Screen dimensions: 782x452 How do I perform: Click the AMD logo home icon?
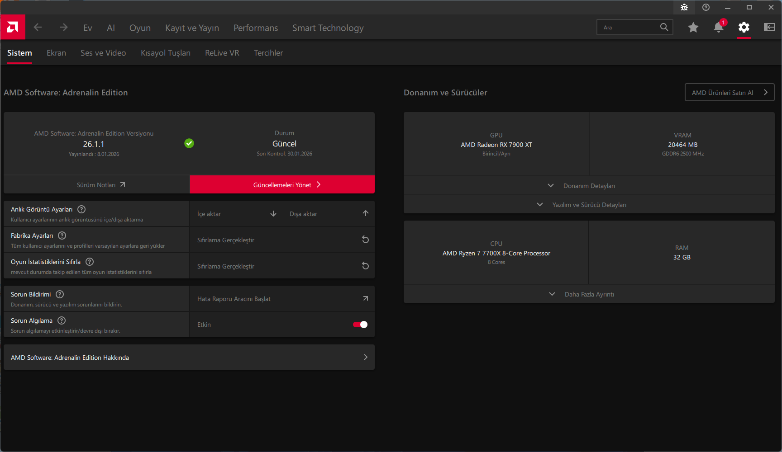(13, 27)
